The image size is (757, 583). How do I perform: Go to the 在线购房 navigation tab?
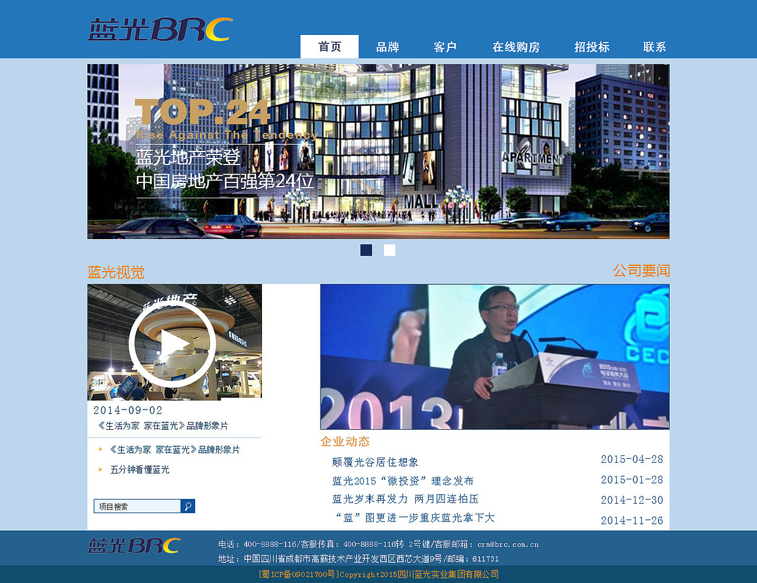(516, 47)
